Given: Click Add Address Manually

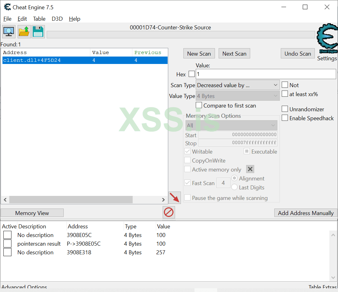Looking at the screenshot, I should point(306,213).
